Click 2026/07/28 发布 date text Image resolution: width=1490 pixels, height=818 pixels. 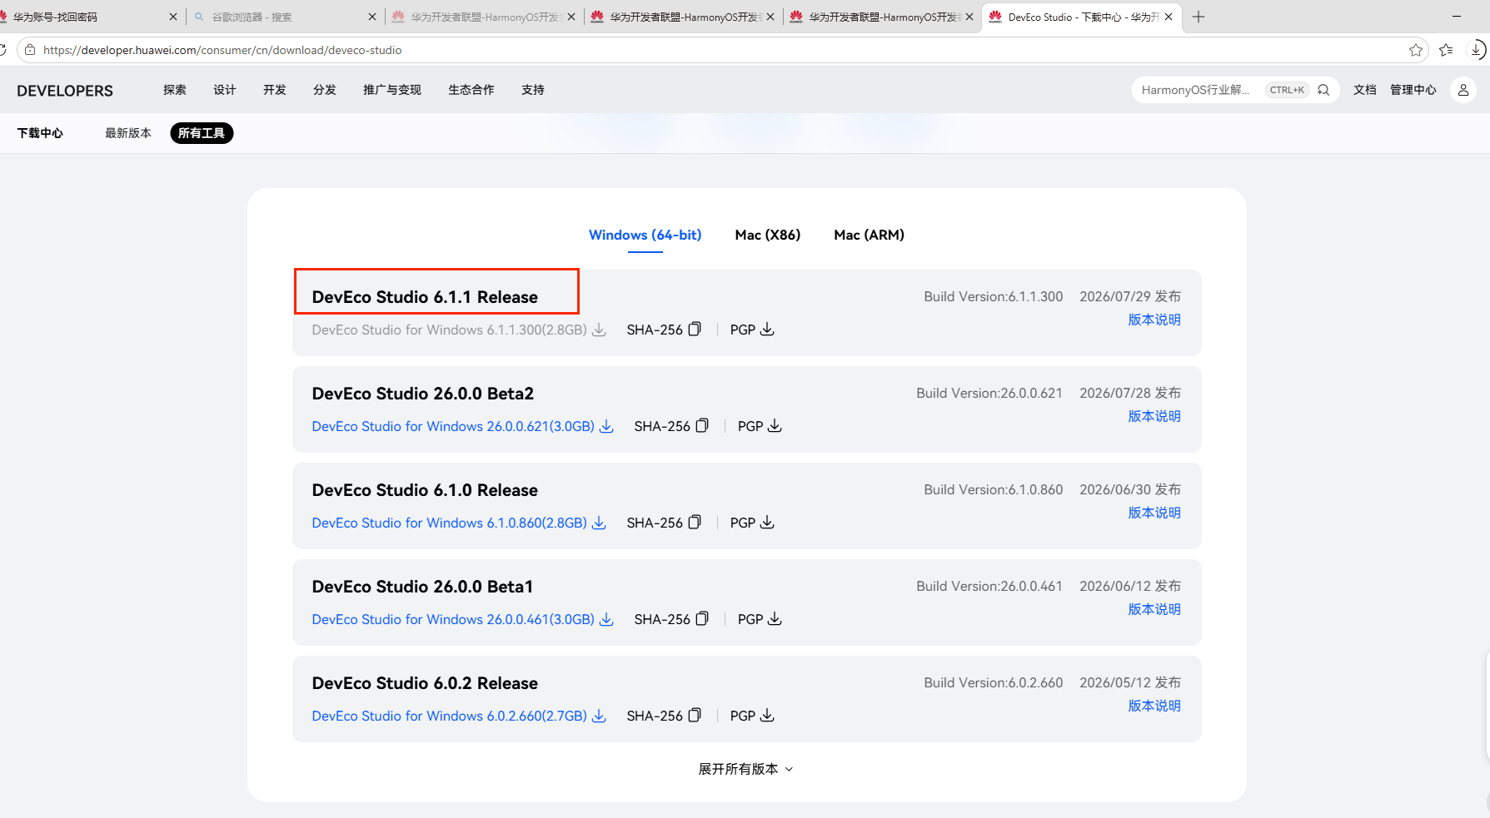click(1130, 393)
